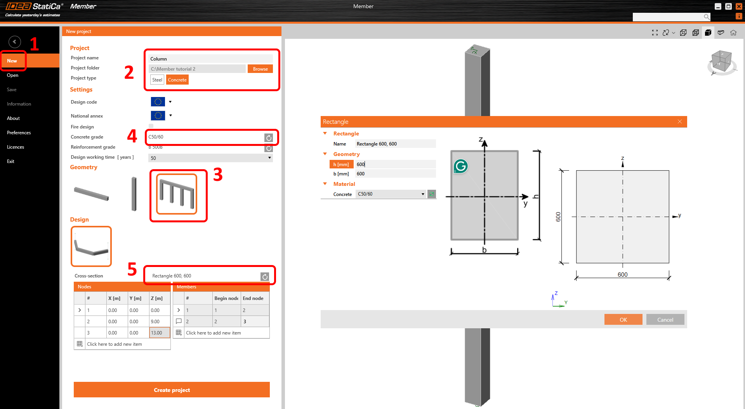Open the Design working time dropdown
Screen dimensions: 745x409
tap(210, 158)
